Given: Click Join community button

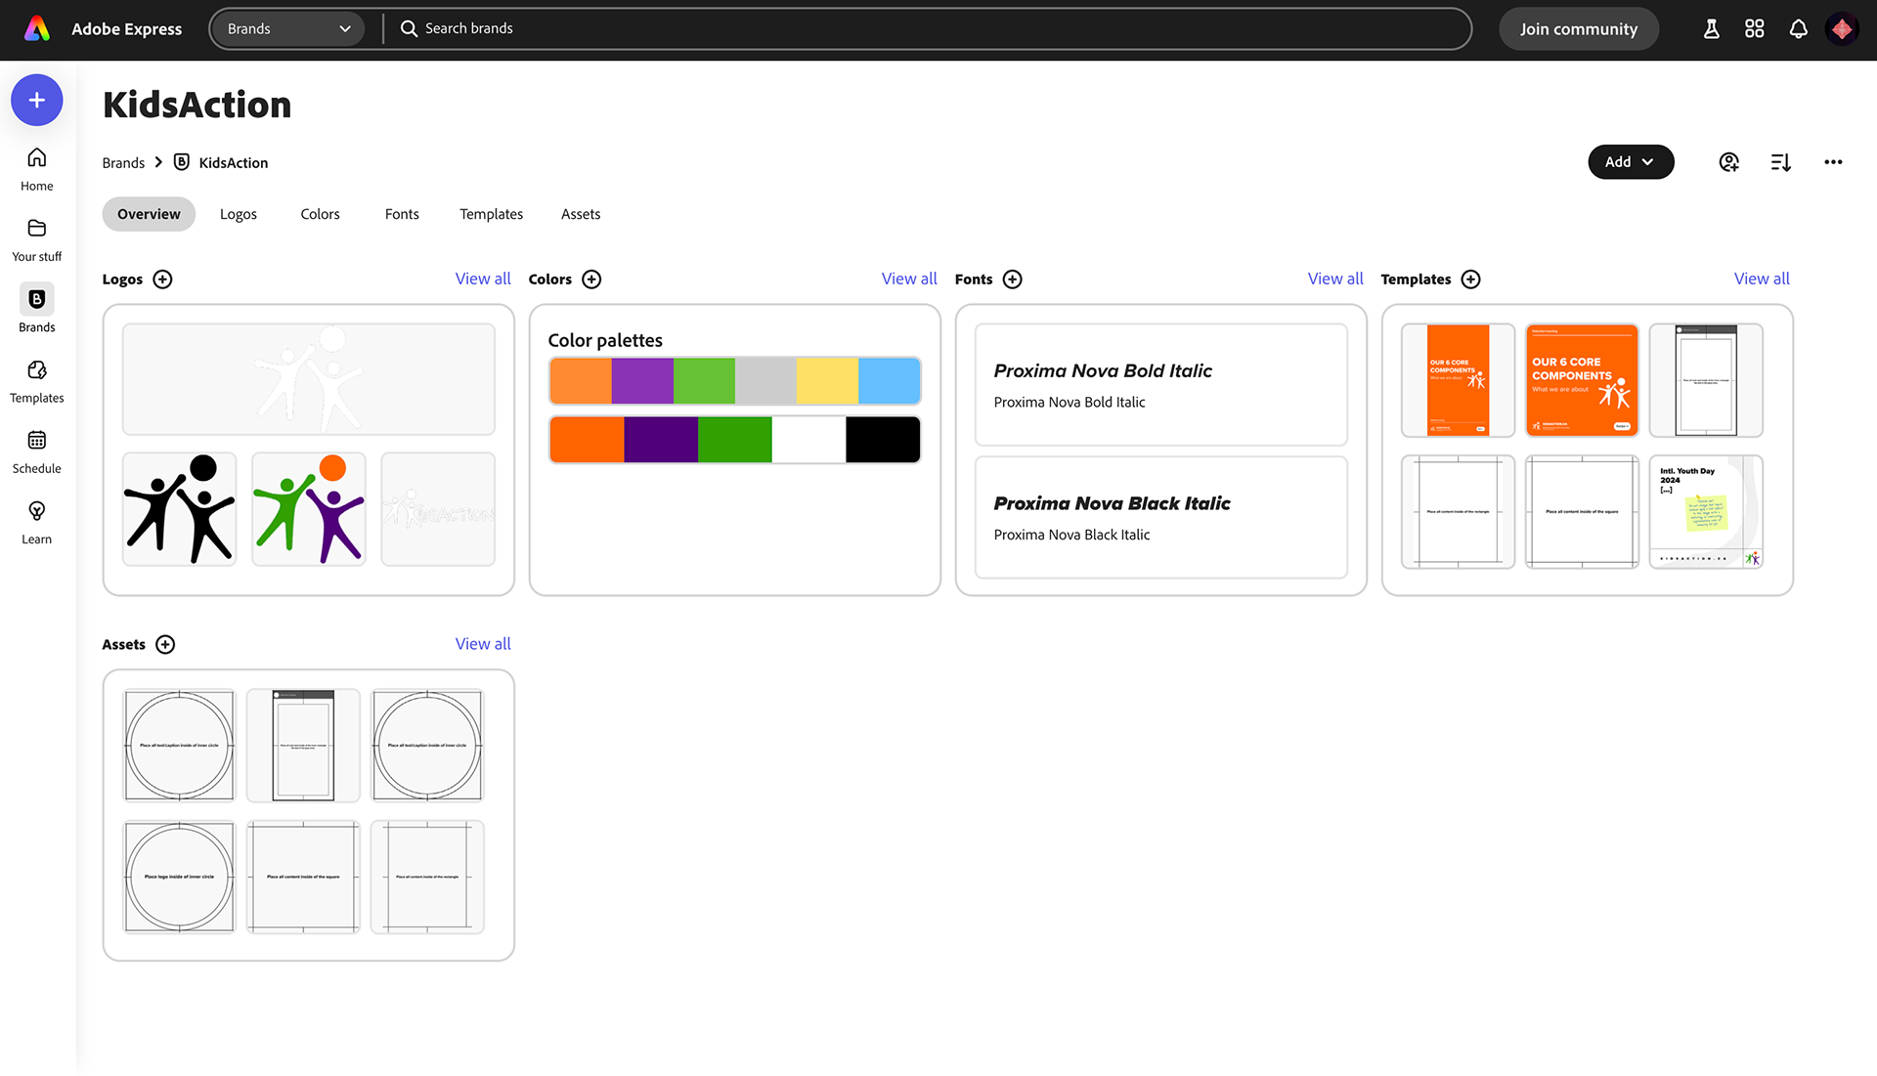Looking at the screenshot, I should (1578, 29).
